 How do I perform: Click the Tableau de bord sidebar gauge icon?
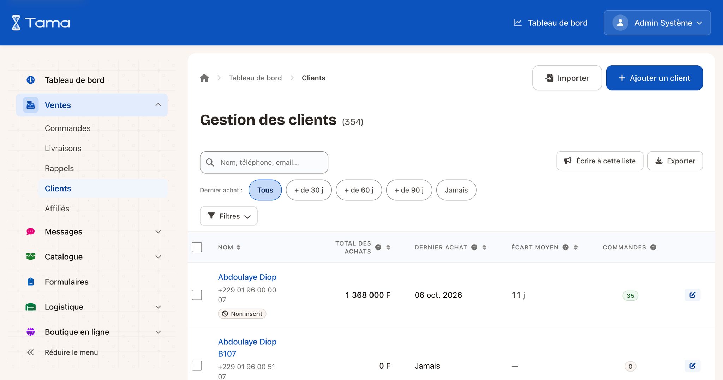click(x=31, y=80)
